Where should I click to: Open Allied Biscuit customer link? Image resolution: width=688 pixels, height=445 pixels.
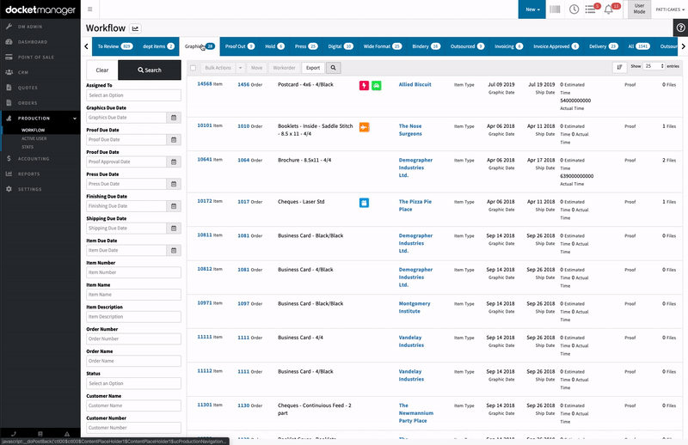click(415, 84)
